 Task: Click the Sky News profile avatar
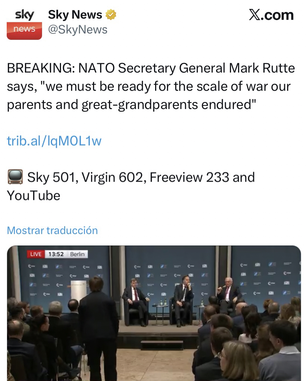pyautogui.click(x=24, y=23)
